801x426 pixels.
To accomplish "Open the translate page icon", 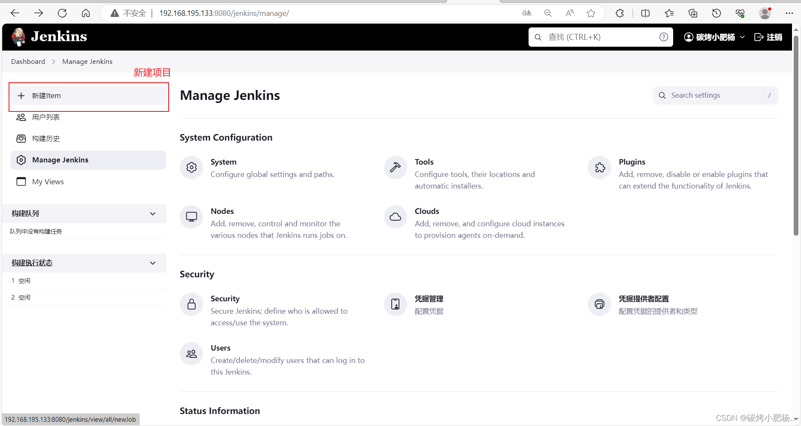I will (x=526, y=13).
